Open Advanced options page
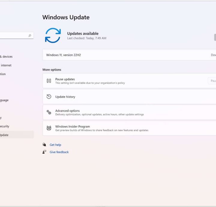This screenshot has height=207, width=216. (129, 112)
